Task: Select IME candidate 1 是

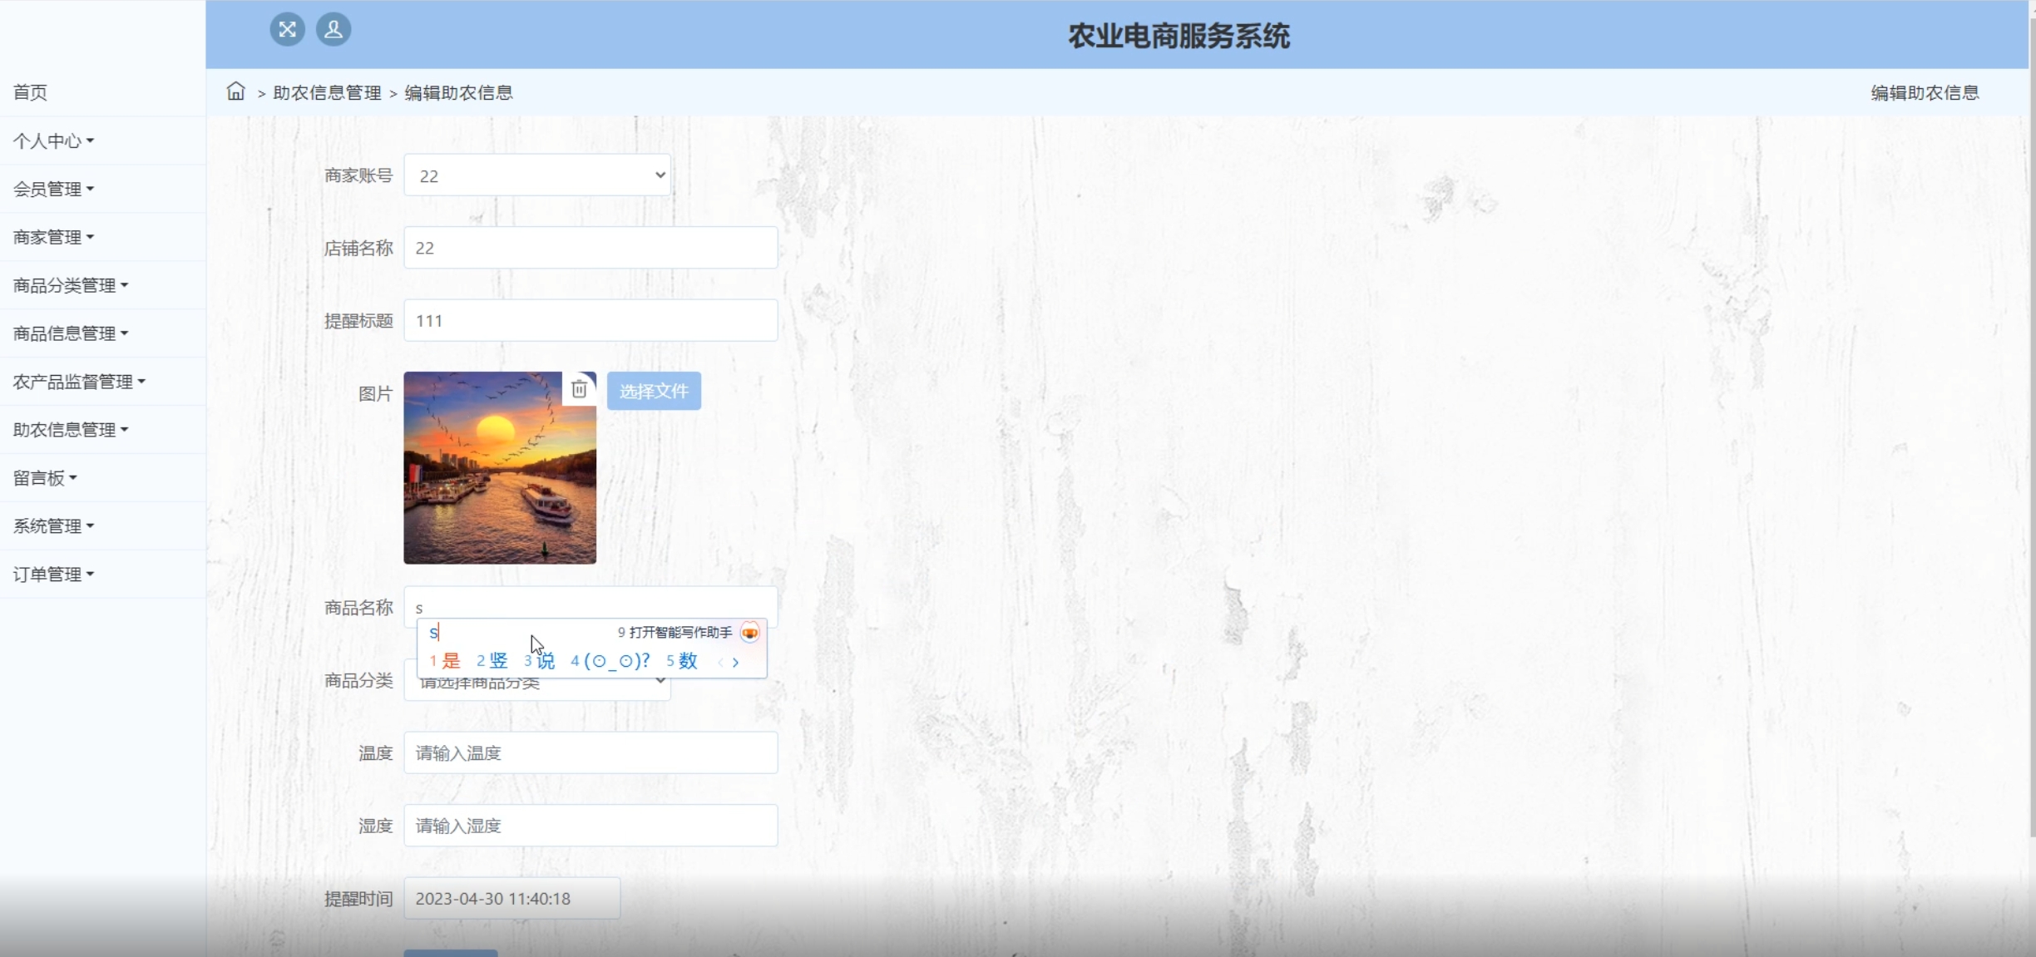Action: click(445, 661)
